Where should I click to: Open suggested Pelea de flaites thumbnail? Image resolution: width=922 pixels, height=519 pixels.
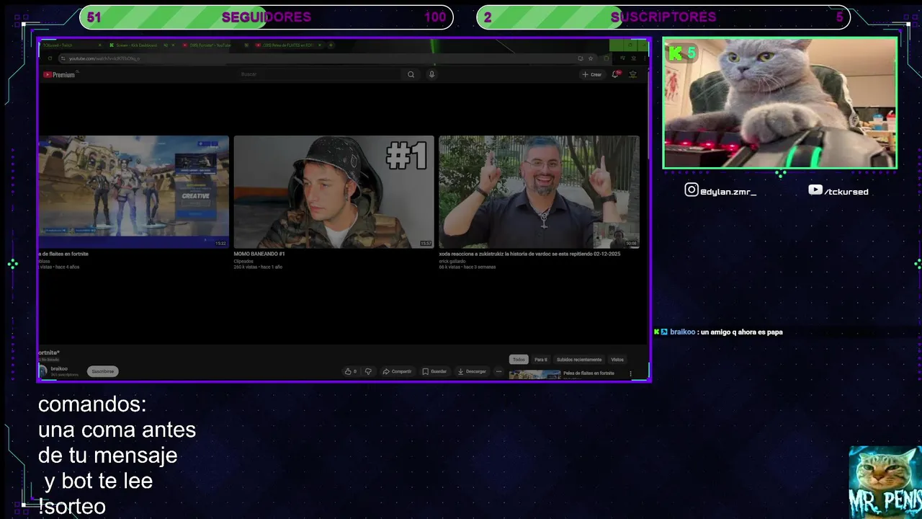[534, 375]
